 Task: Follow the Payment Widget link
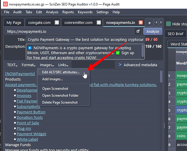[x=32, y=134]
